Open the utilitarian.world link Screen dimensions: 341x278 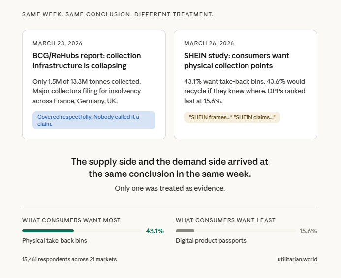click(x=297, y=259)
